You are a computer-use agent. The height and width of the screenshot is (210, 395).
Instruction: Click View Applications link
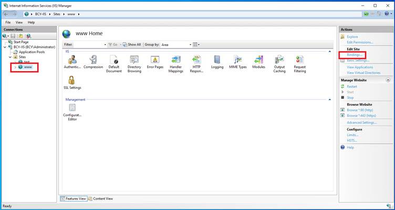[360, 67]
